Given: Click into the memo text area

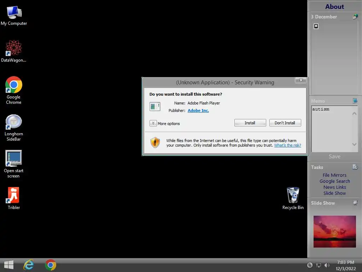Looking at the screenshot, I should coord(331,129).
